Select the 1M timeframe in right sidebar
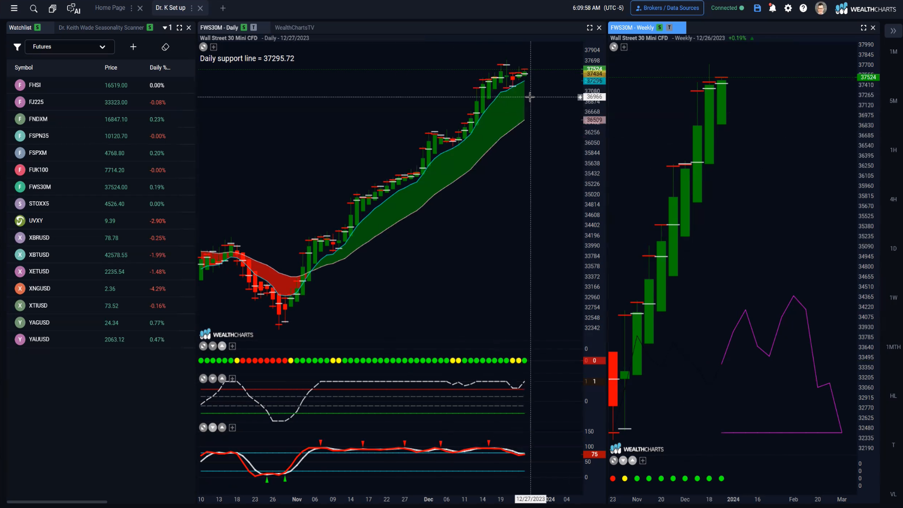 pyautogui.click(x=893, y=52)
